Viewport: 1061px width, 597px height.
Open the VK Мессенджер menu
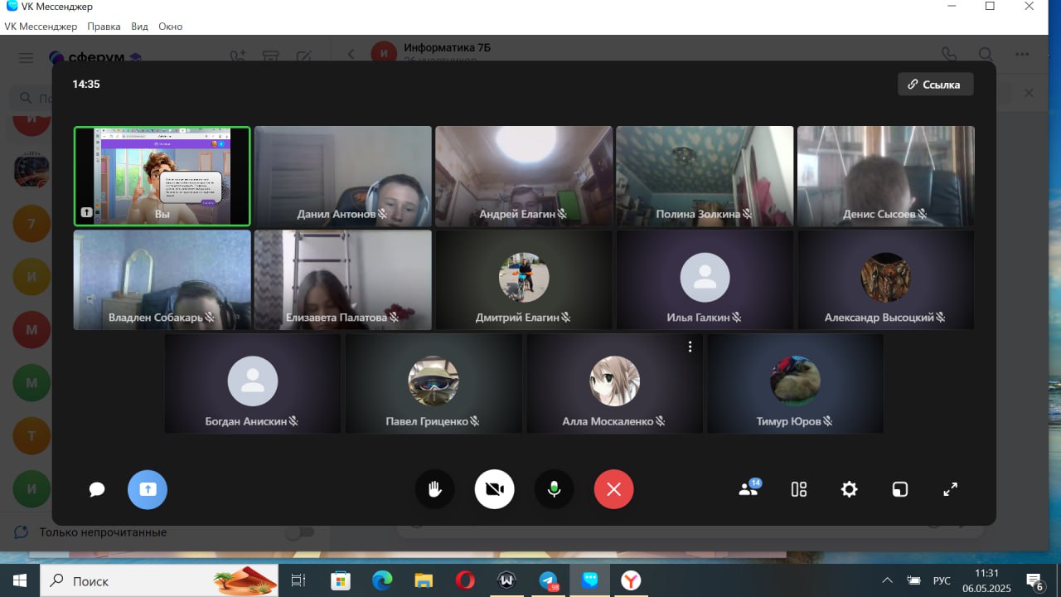[x=41, y=27]
